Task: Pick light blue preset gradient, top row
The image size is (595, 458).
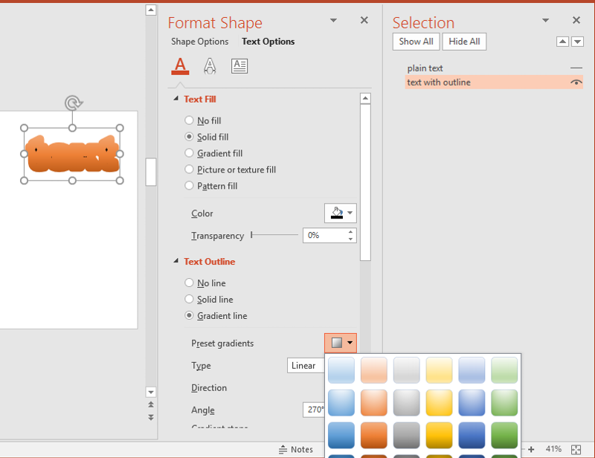Action: point(341,370)
